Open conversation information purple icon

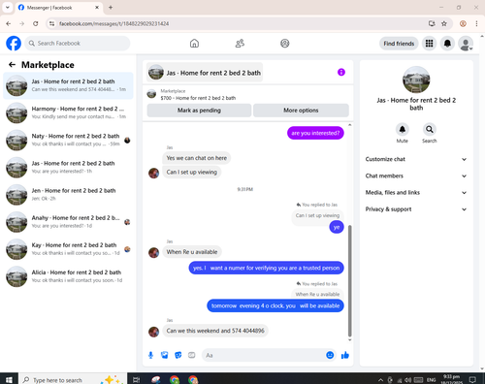341,72
